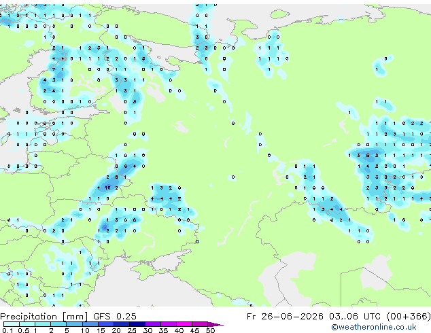
Task: Pick the legend swatch between 40 and 45
Action: pos(184,324)
